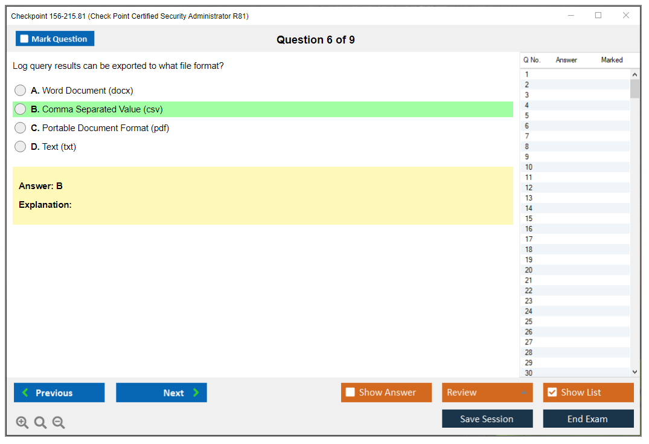
Task: Click the zoom in magnifier icon
Action: (x=22, y=423)
